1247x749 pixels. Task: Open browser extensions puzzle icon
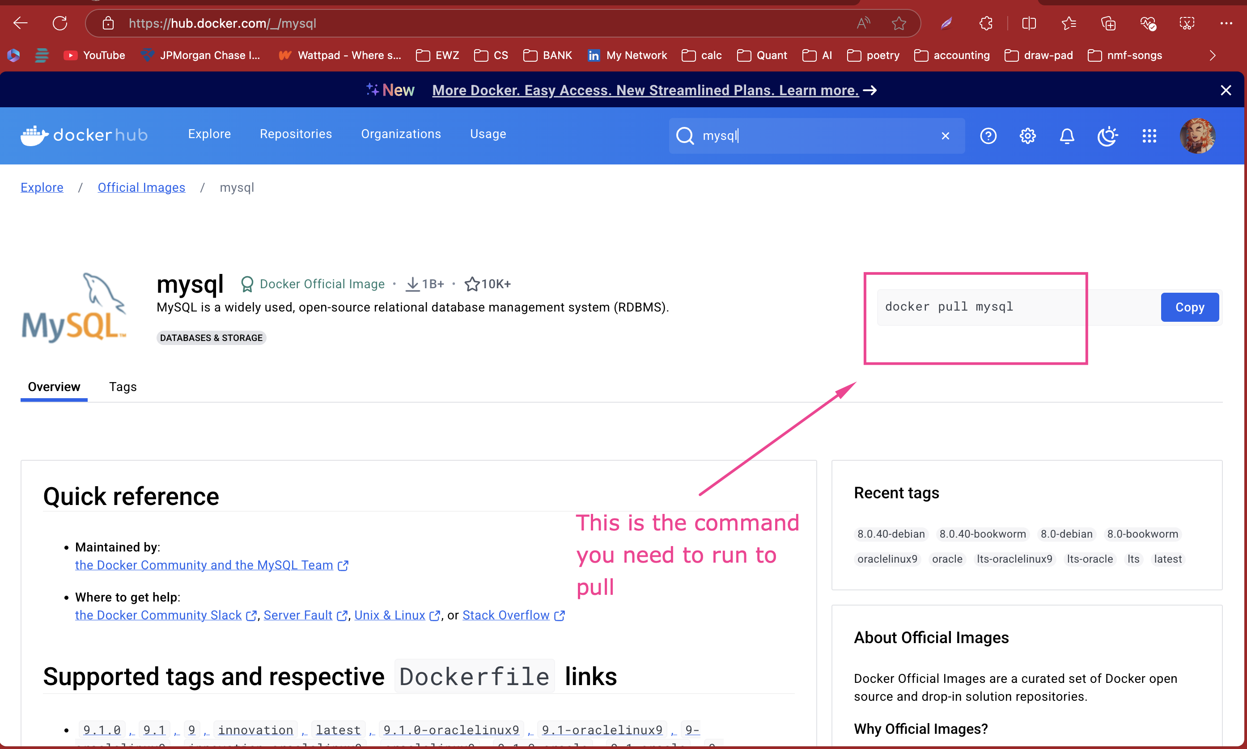click(x=985, y=23)
